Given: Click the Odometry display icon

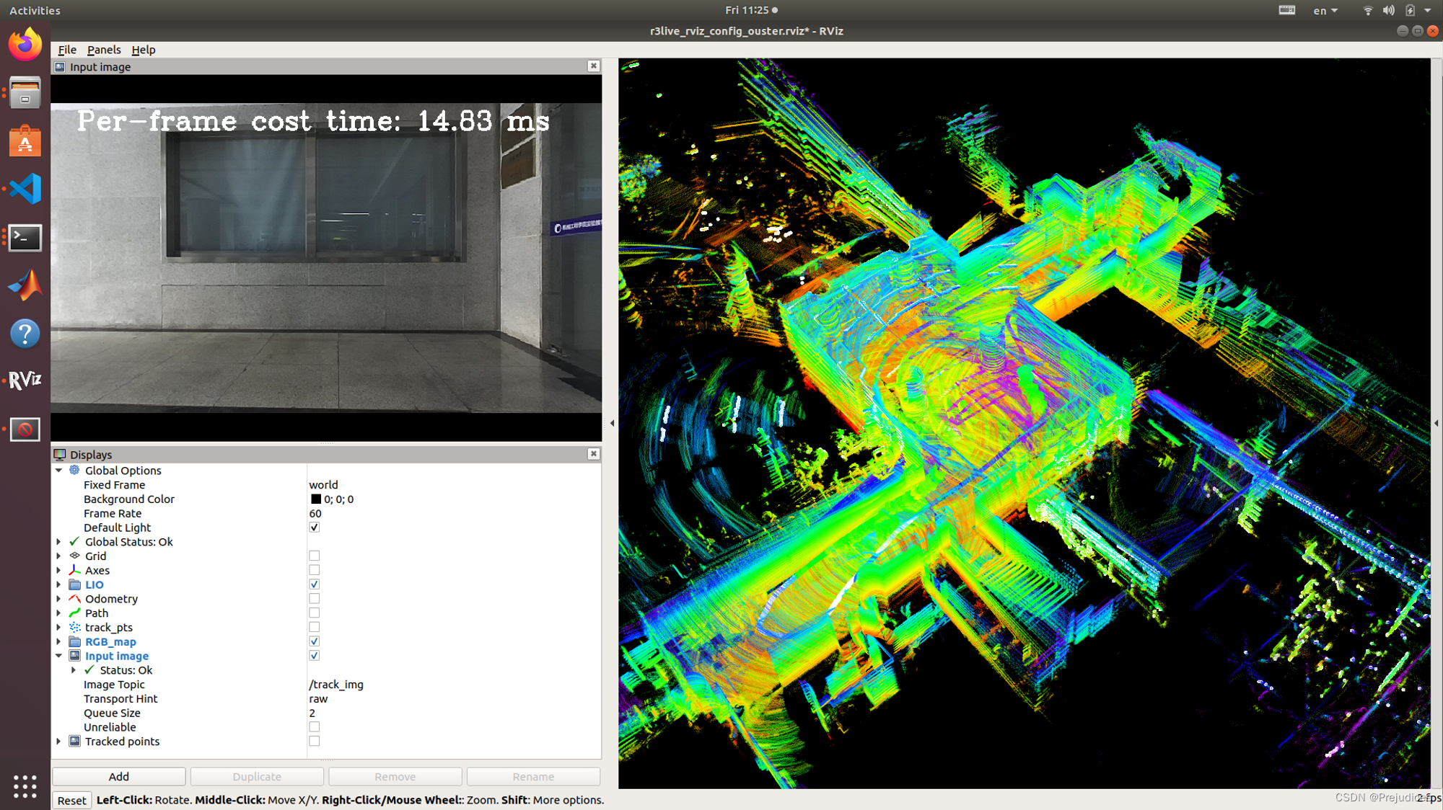Looking at the screenshot, I should coord(74,599).
